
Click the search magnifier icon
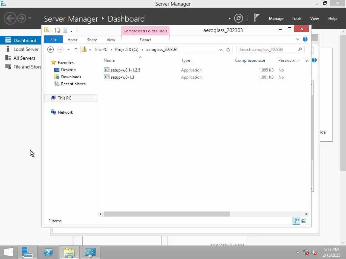[300, 49]
